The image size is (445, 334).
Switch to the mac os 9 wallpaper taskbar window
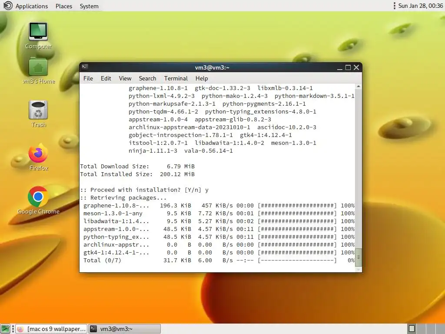tap(51, 329)
